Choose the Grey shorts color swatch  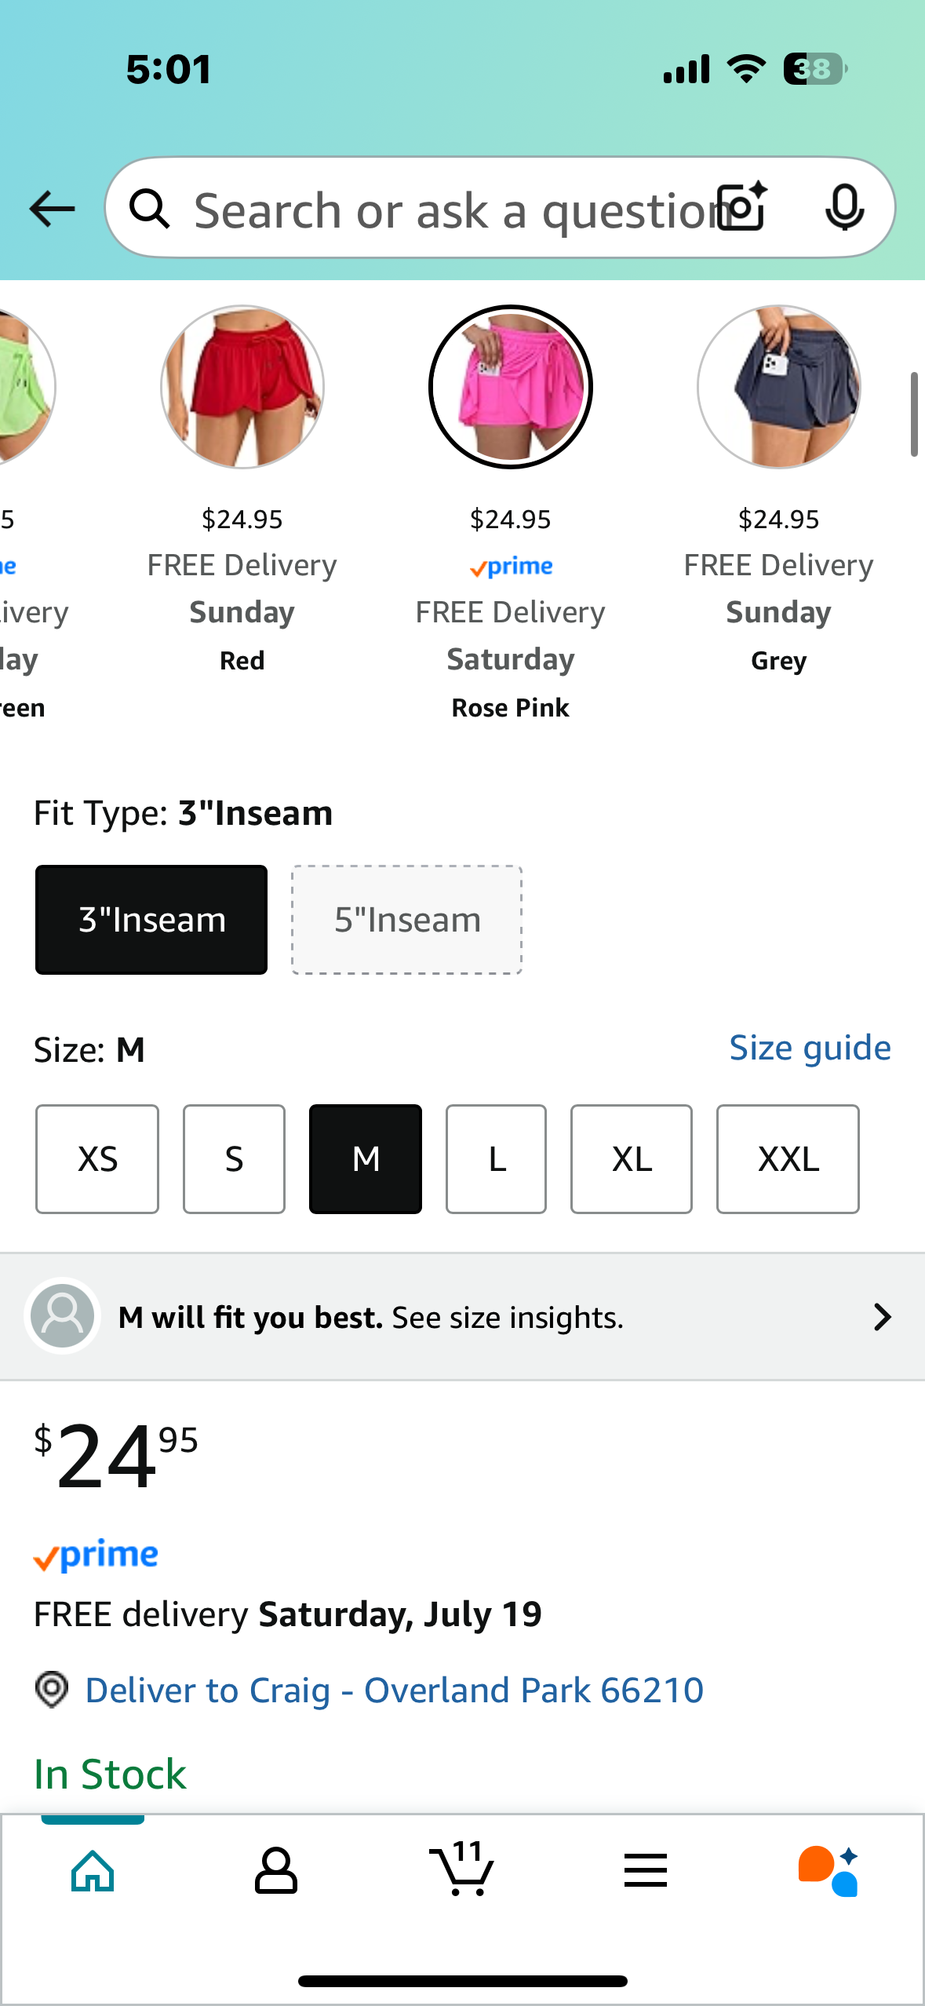(779, 387)
